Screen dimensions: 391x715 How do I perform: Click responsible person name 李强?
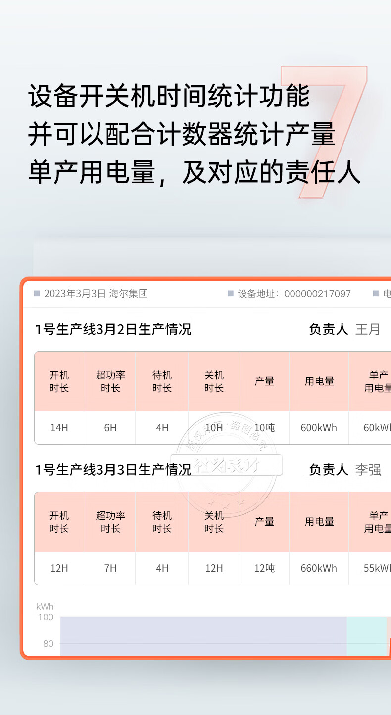[368, 470]
